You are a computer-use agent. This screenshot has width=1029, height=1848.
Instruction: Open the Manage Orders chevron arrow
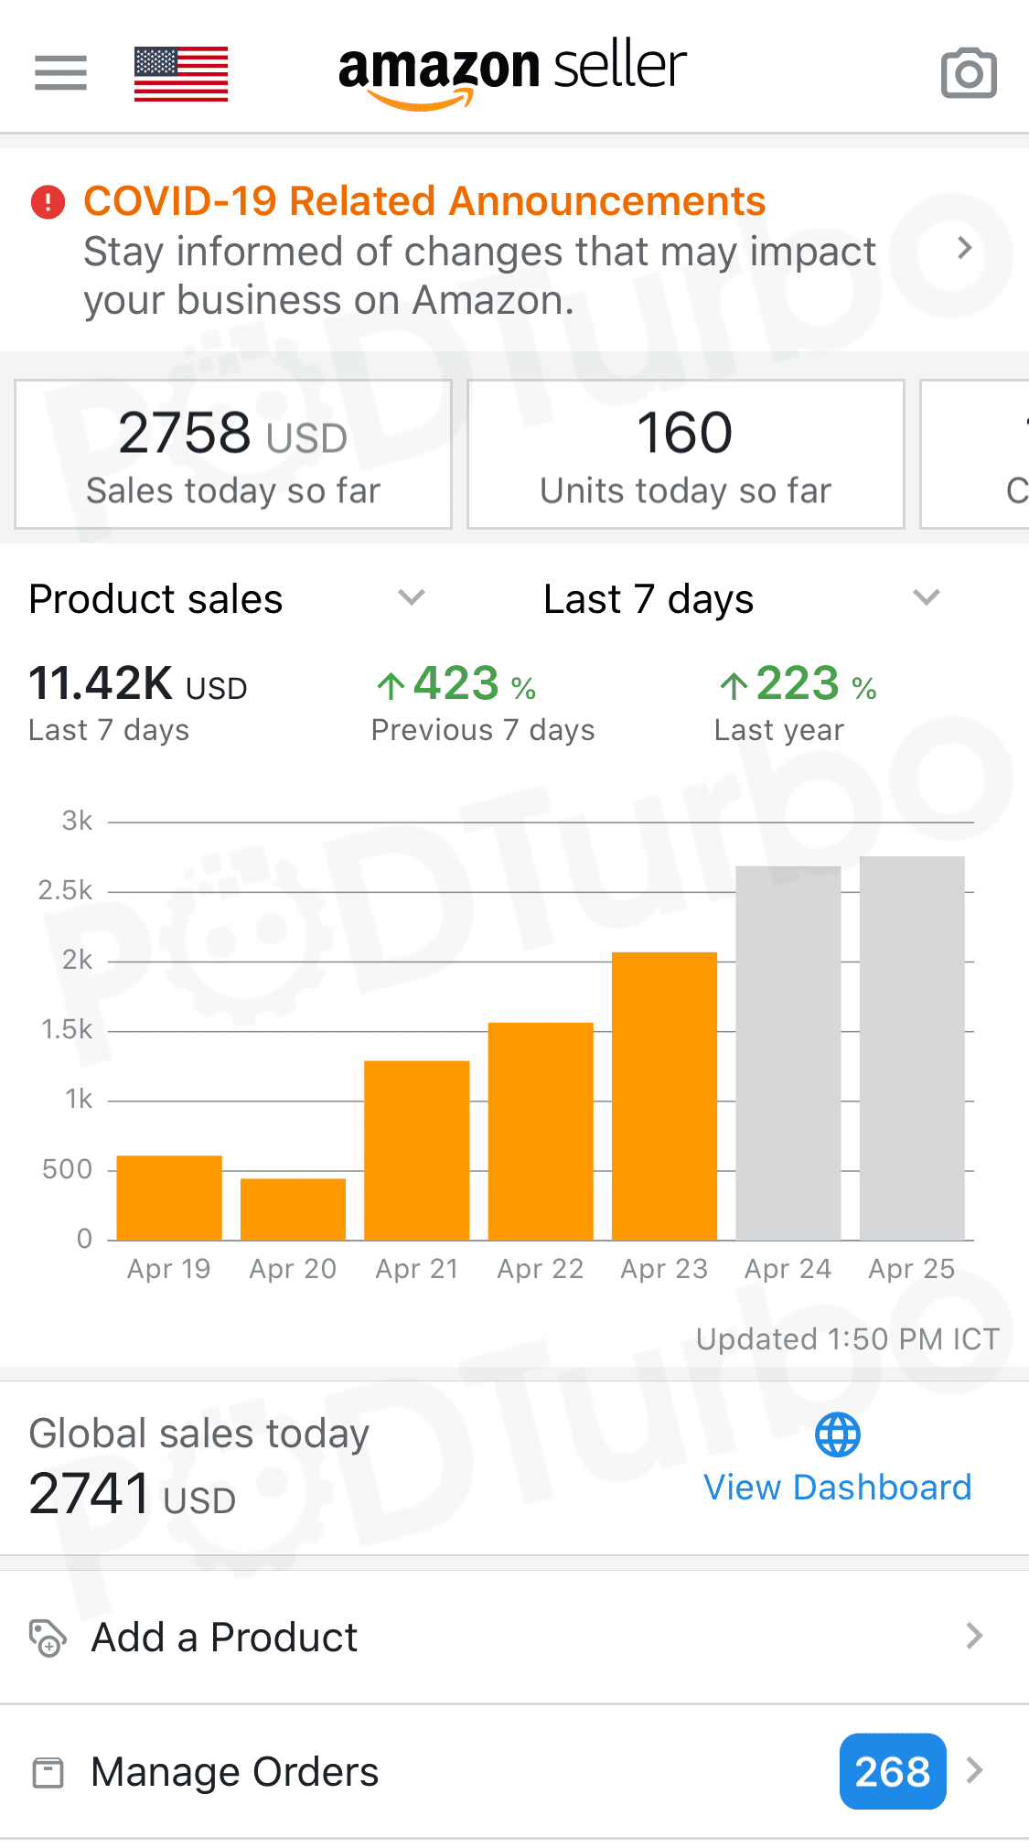[975, 1771]
